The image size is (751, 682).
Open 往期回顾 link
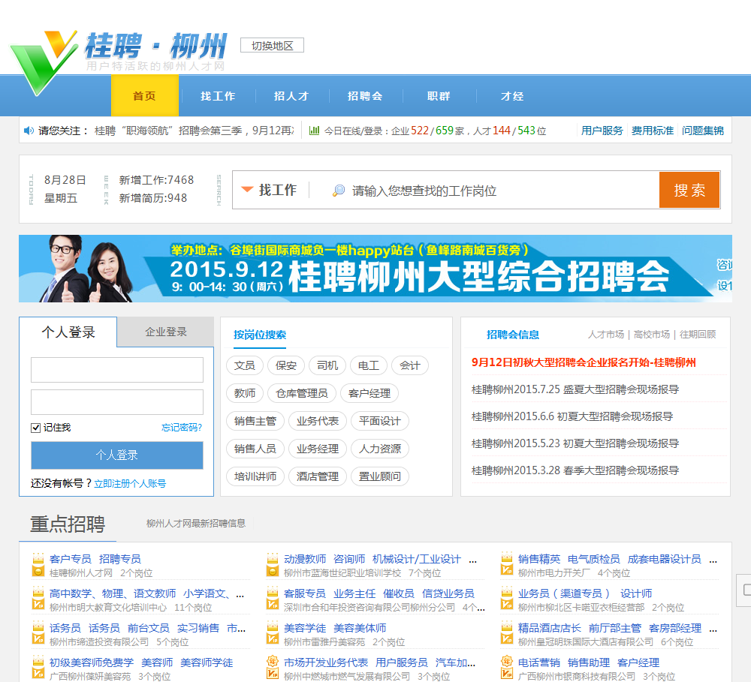coord(698,335)
